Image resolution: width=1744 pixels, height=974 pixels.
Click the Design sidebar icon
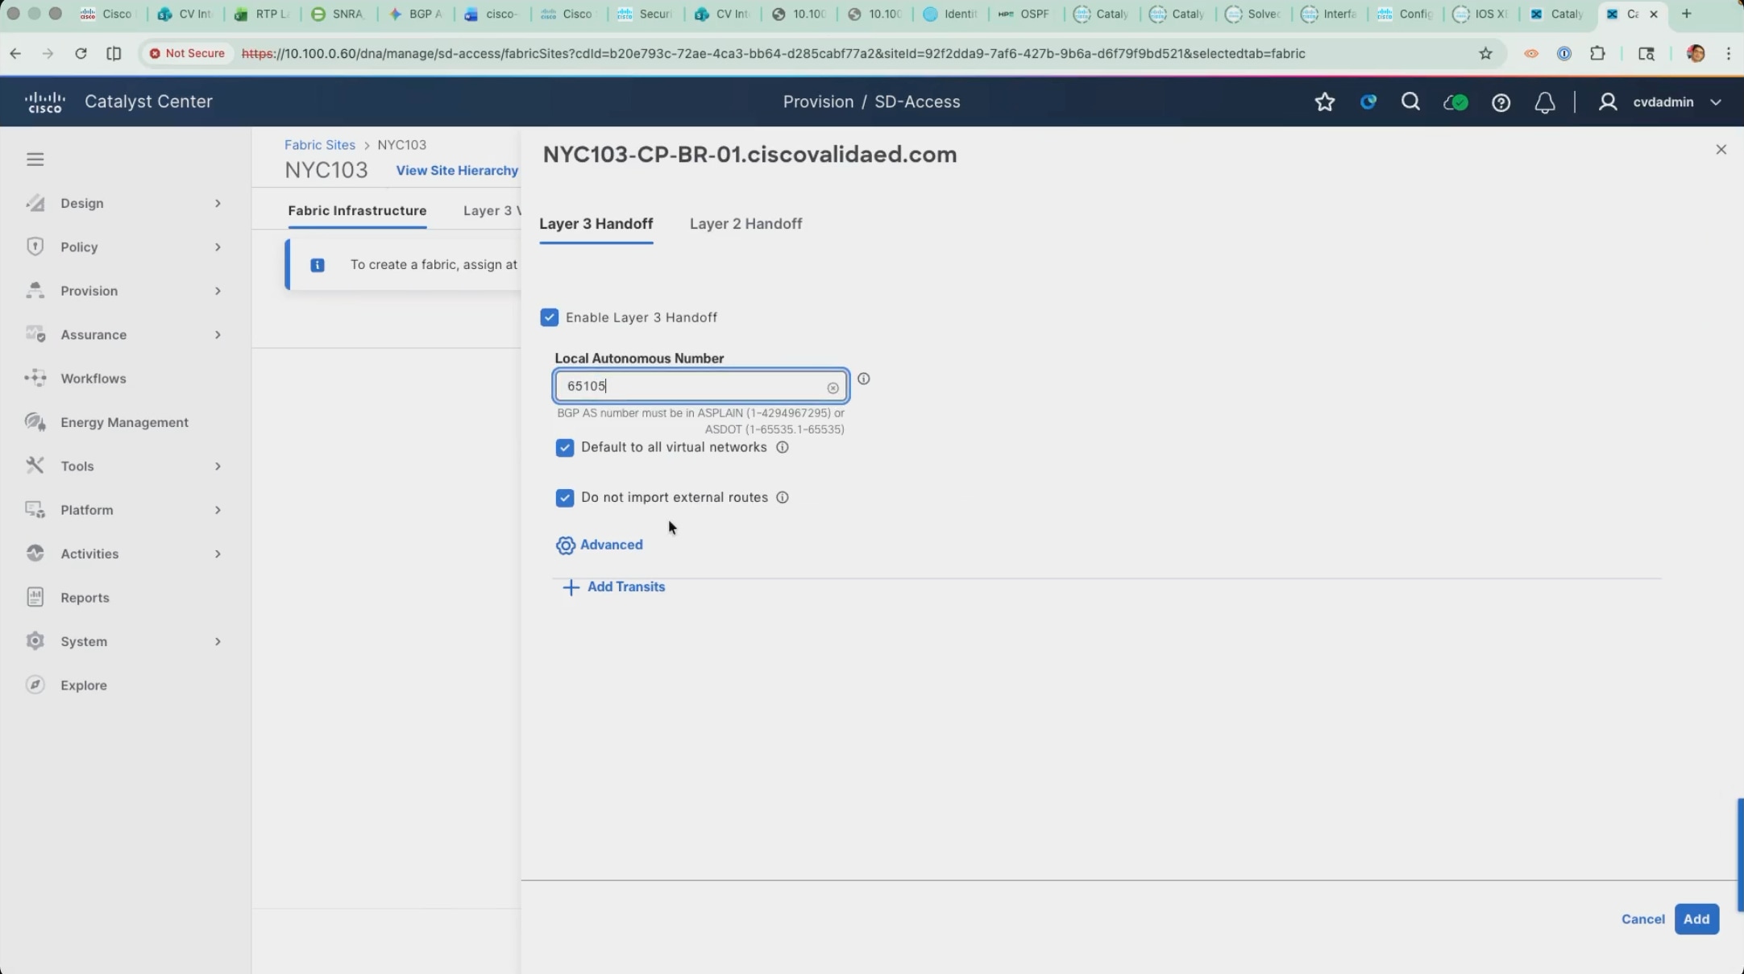(35, 203)
